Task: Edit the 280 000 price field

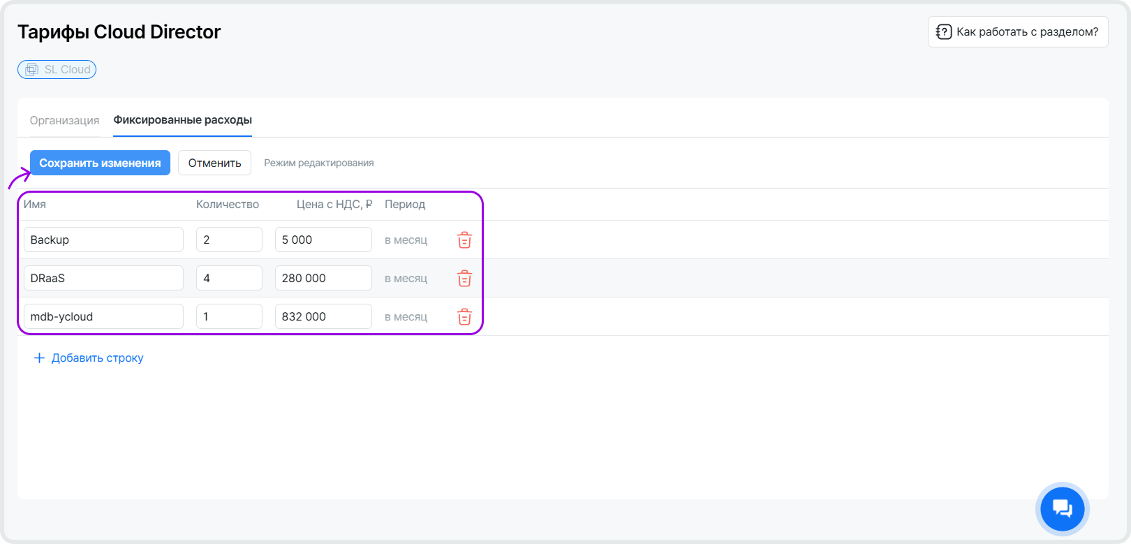Action: coord(323,278)
